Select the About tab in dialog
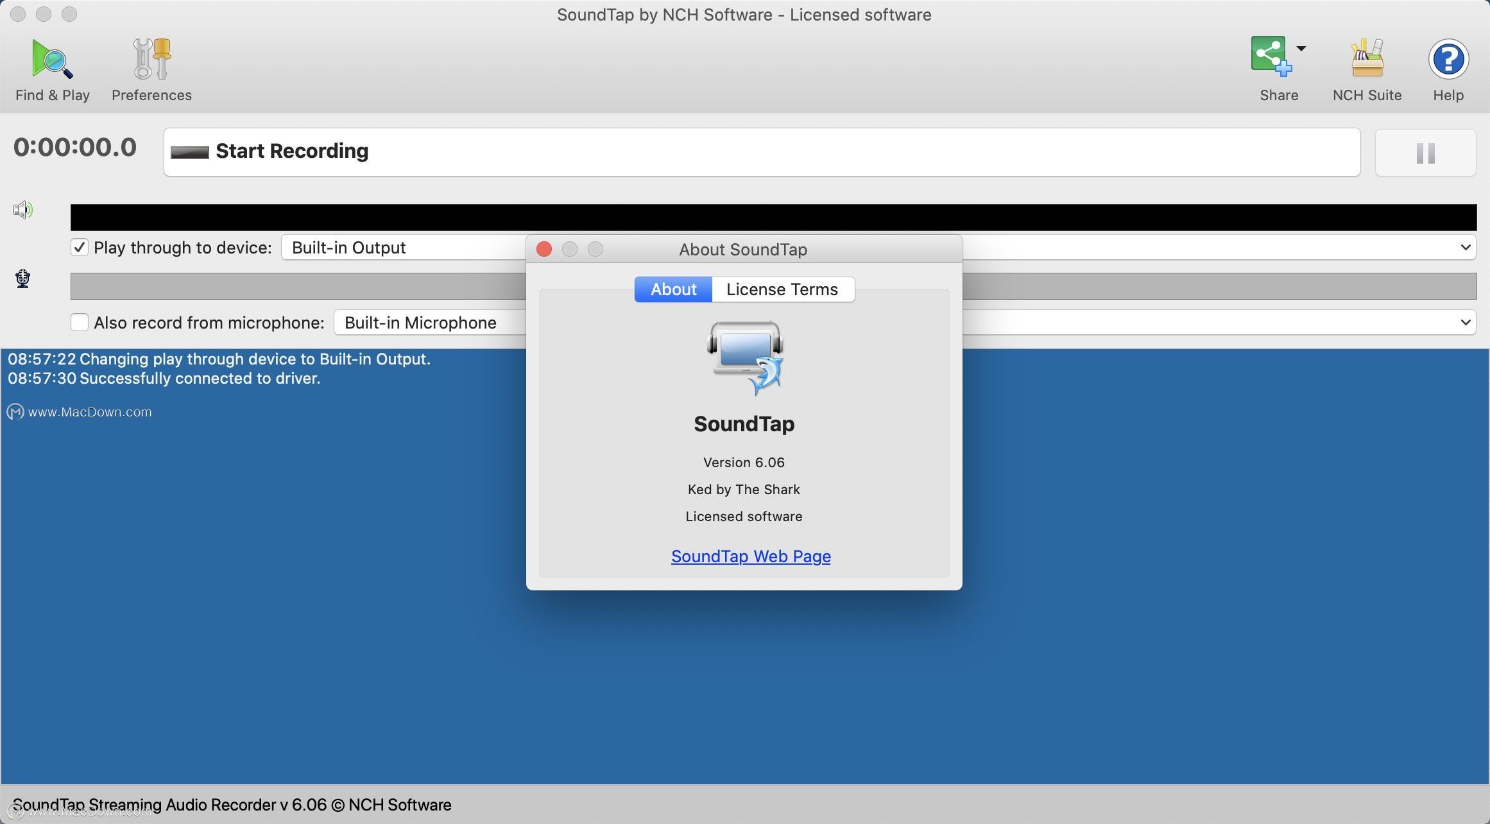This screenshot has height=824, width=1490. (x=673, y=289)
